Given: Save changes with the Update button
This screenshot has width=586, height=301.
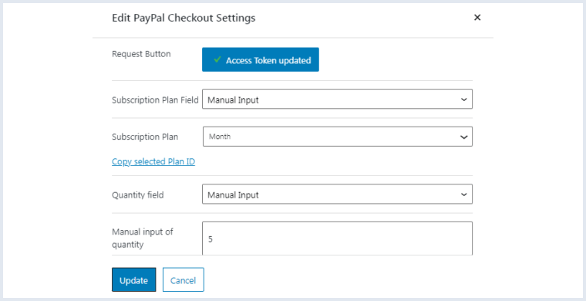Looking at the screenshot, I should click(x=134, y=279).
